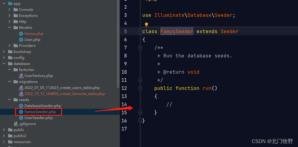Image resolution: width=298 pixels, height=147 pixels.
Task: Select FamusSeeder.php in the project tree
Action: [x=40, y=112]
